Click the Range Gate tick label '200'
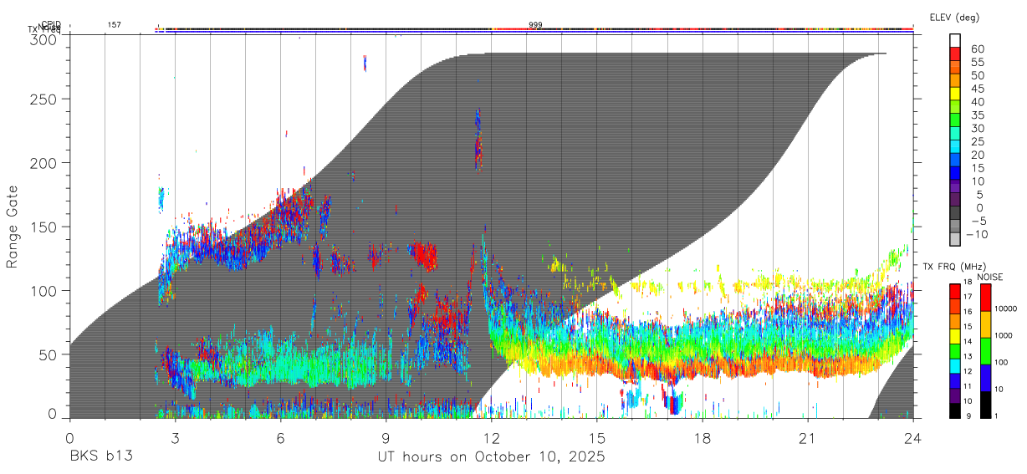1027x474 pixels. click(43, 163)
